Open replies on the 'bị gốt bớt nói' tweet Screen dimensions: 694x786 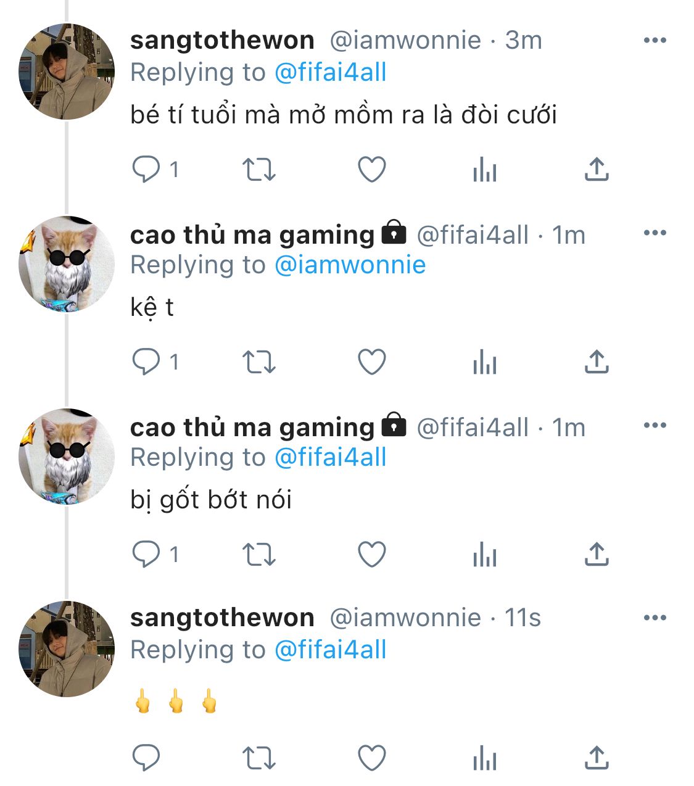pyautogui.click(x=155, y=554)
